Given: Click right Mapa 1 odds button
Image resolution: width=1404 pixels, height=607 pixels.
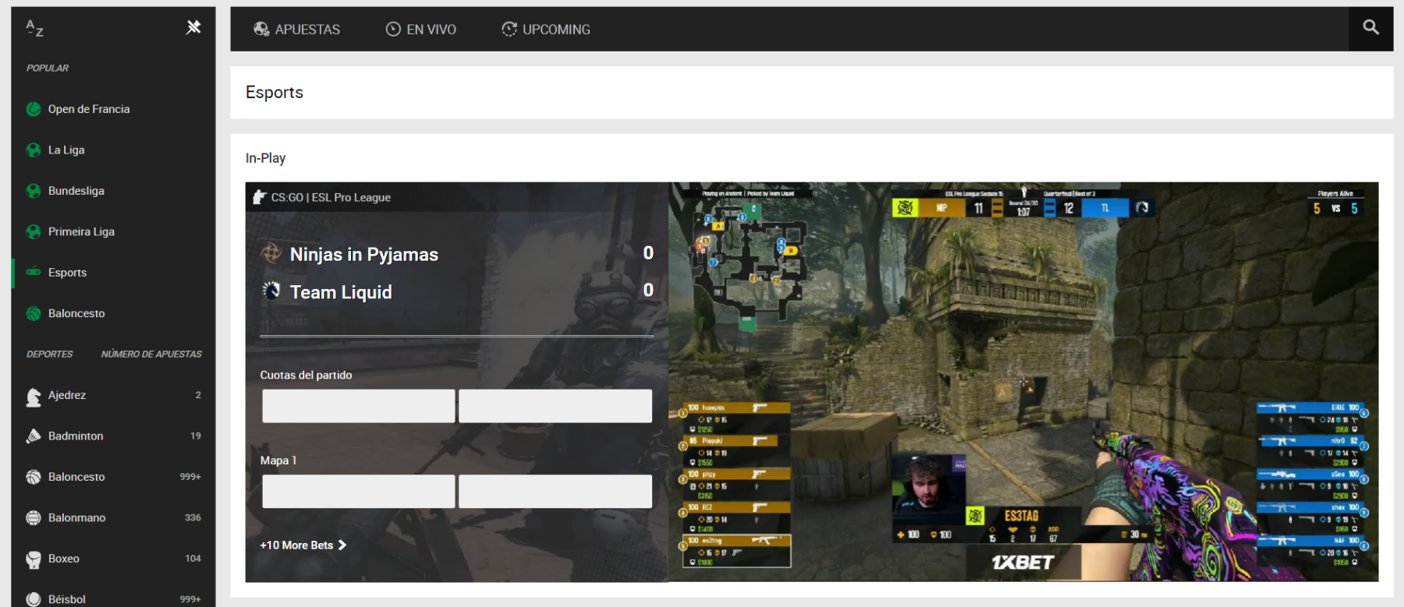Looking at the screenshot, I should [x=555, y=492].
